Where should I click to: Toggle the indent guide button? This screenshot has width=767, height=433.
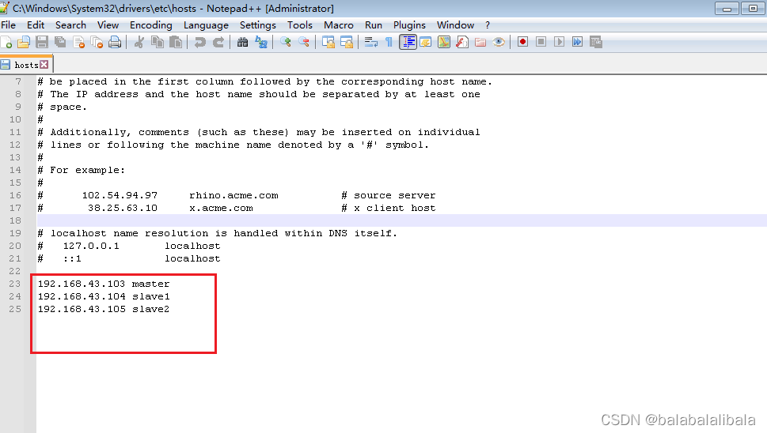point(408,43)
